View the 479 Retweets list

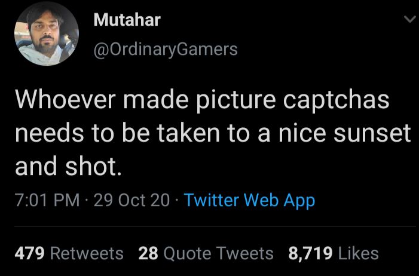pyautogui.click(x=69, y=253)
